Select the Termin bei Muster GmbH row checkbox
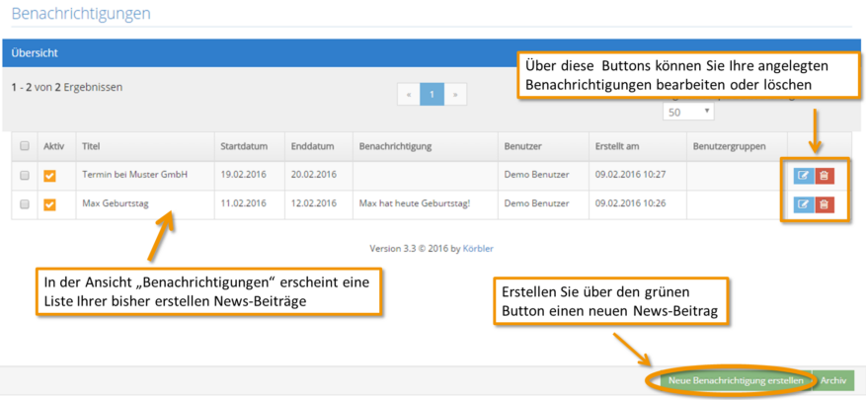Image resolution: width=866 pixels, height=400 pixels. (x=25, y=175)
